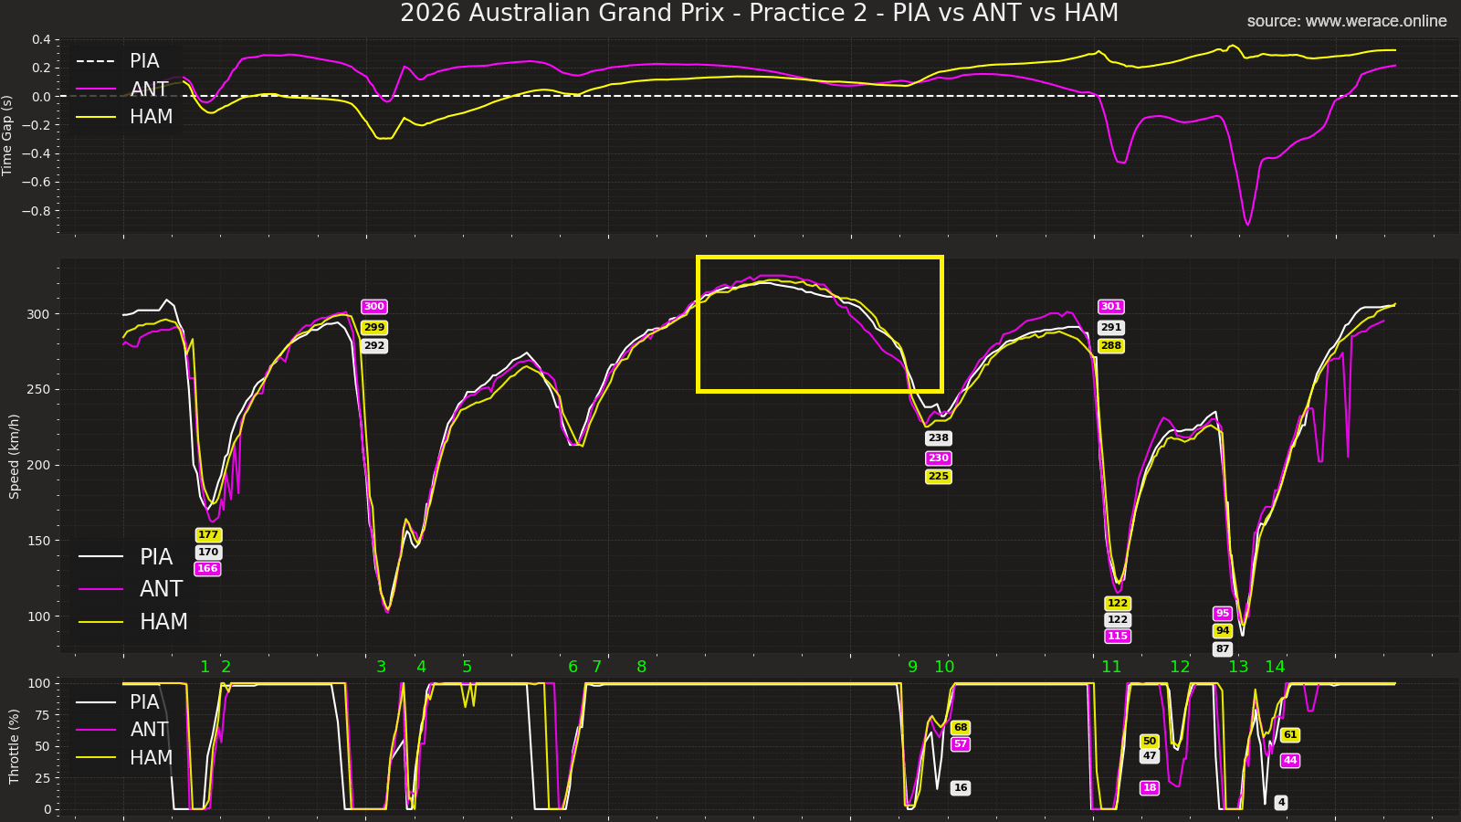This screenshot has height=822, width=1461.
Task: Click the 292 PIA speed annotation
Action: 373,345
